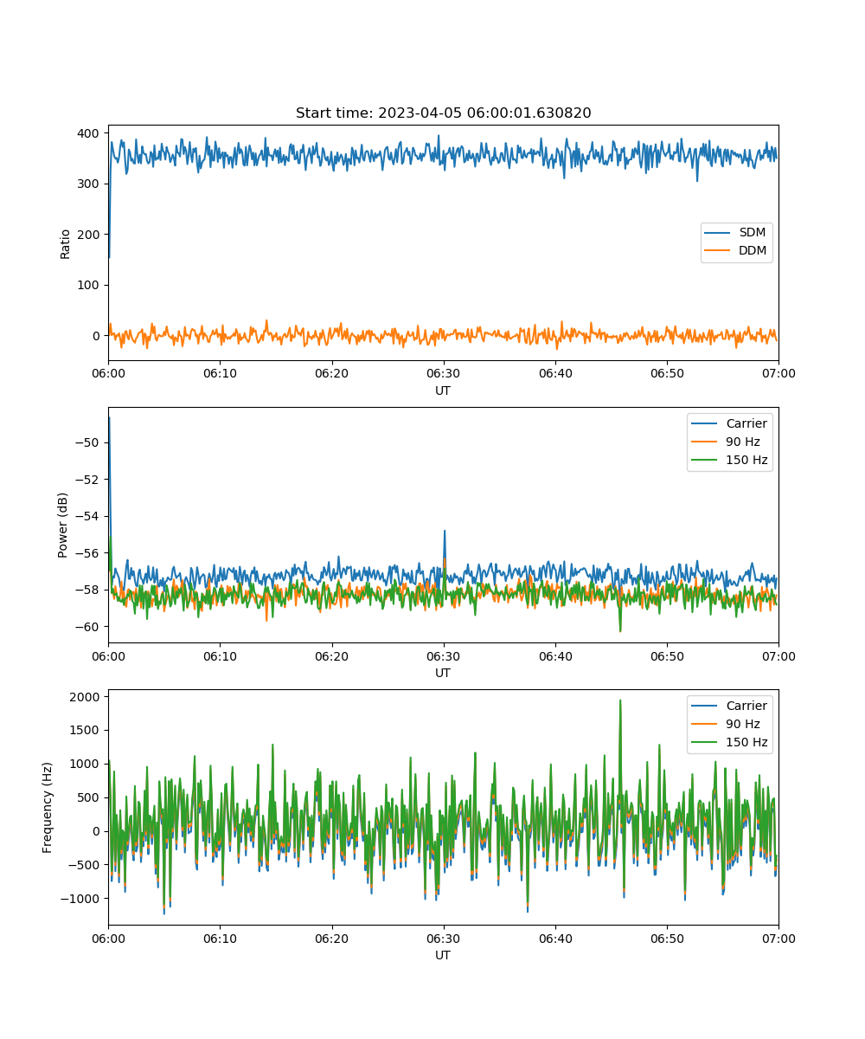Select 90 Hz legend entry in power plot
This screenshot has height=1039, width=865.
[x=742, y=442]
